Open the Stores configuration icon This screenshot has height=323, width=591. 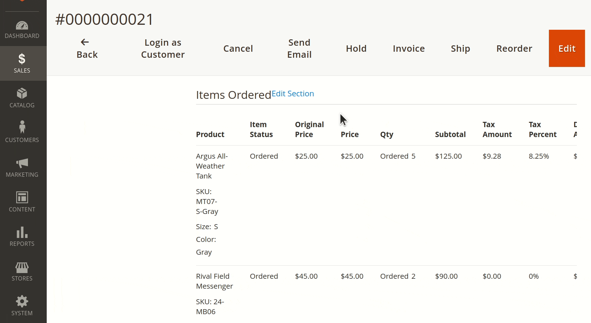pos(22,271)
